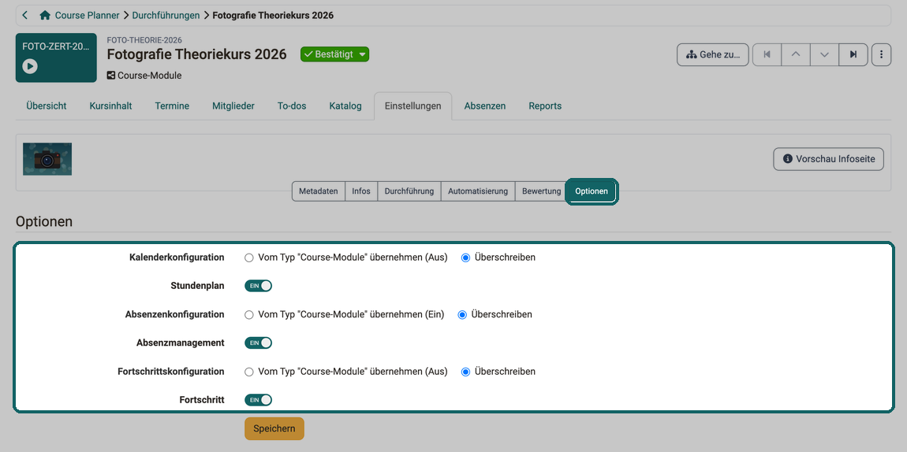The image size is (907, 452).
Task: Open the three-dot more actions menu
Action: (x=881, y=55)
